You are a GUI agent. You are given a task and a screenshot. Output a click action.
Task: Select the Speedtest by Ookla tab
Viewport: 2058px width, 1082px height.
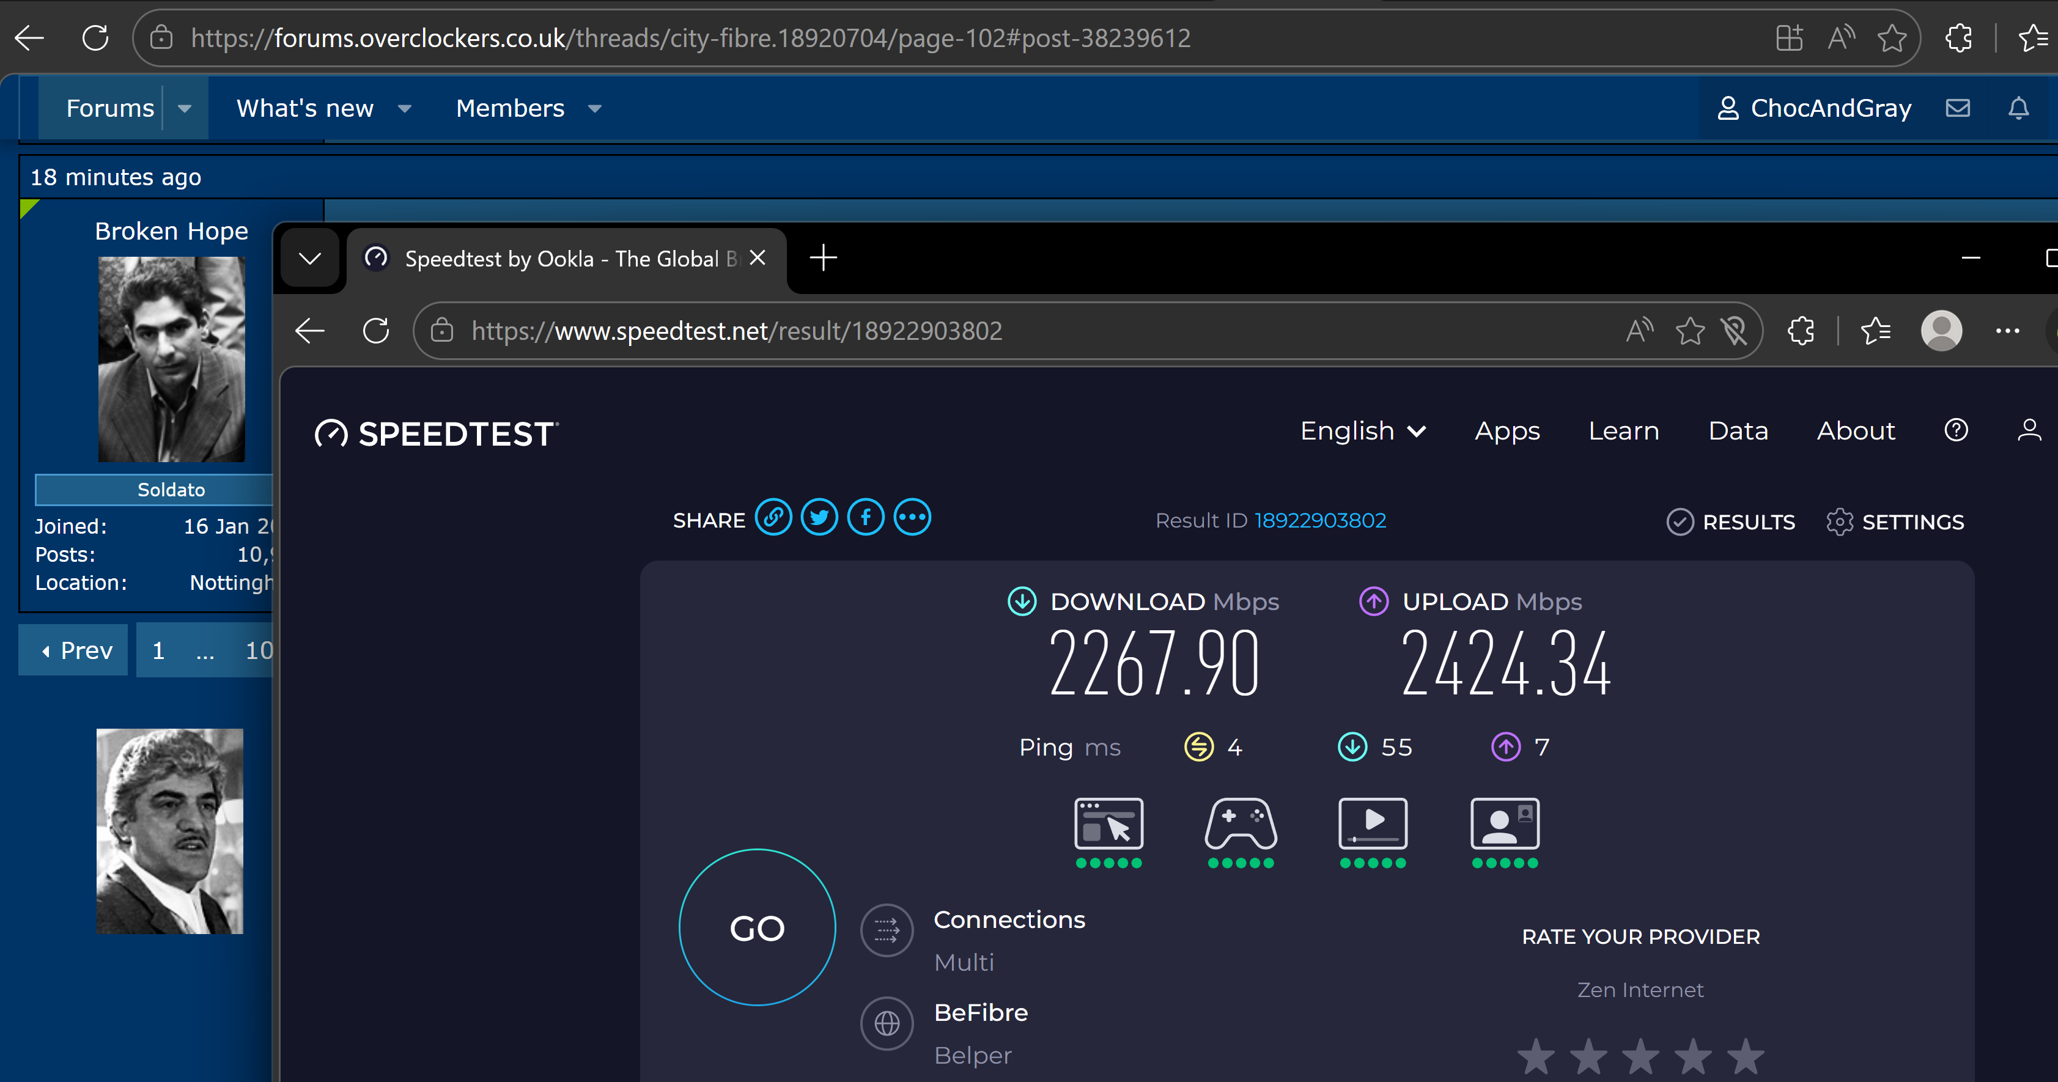[x=559, y=259]
